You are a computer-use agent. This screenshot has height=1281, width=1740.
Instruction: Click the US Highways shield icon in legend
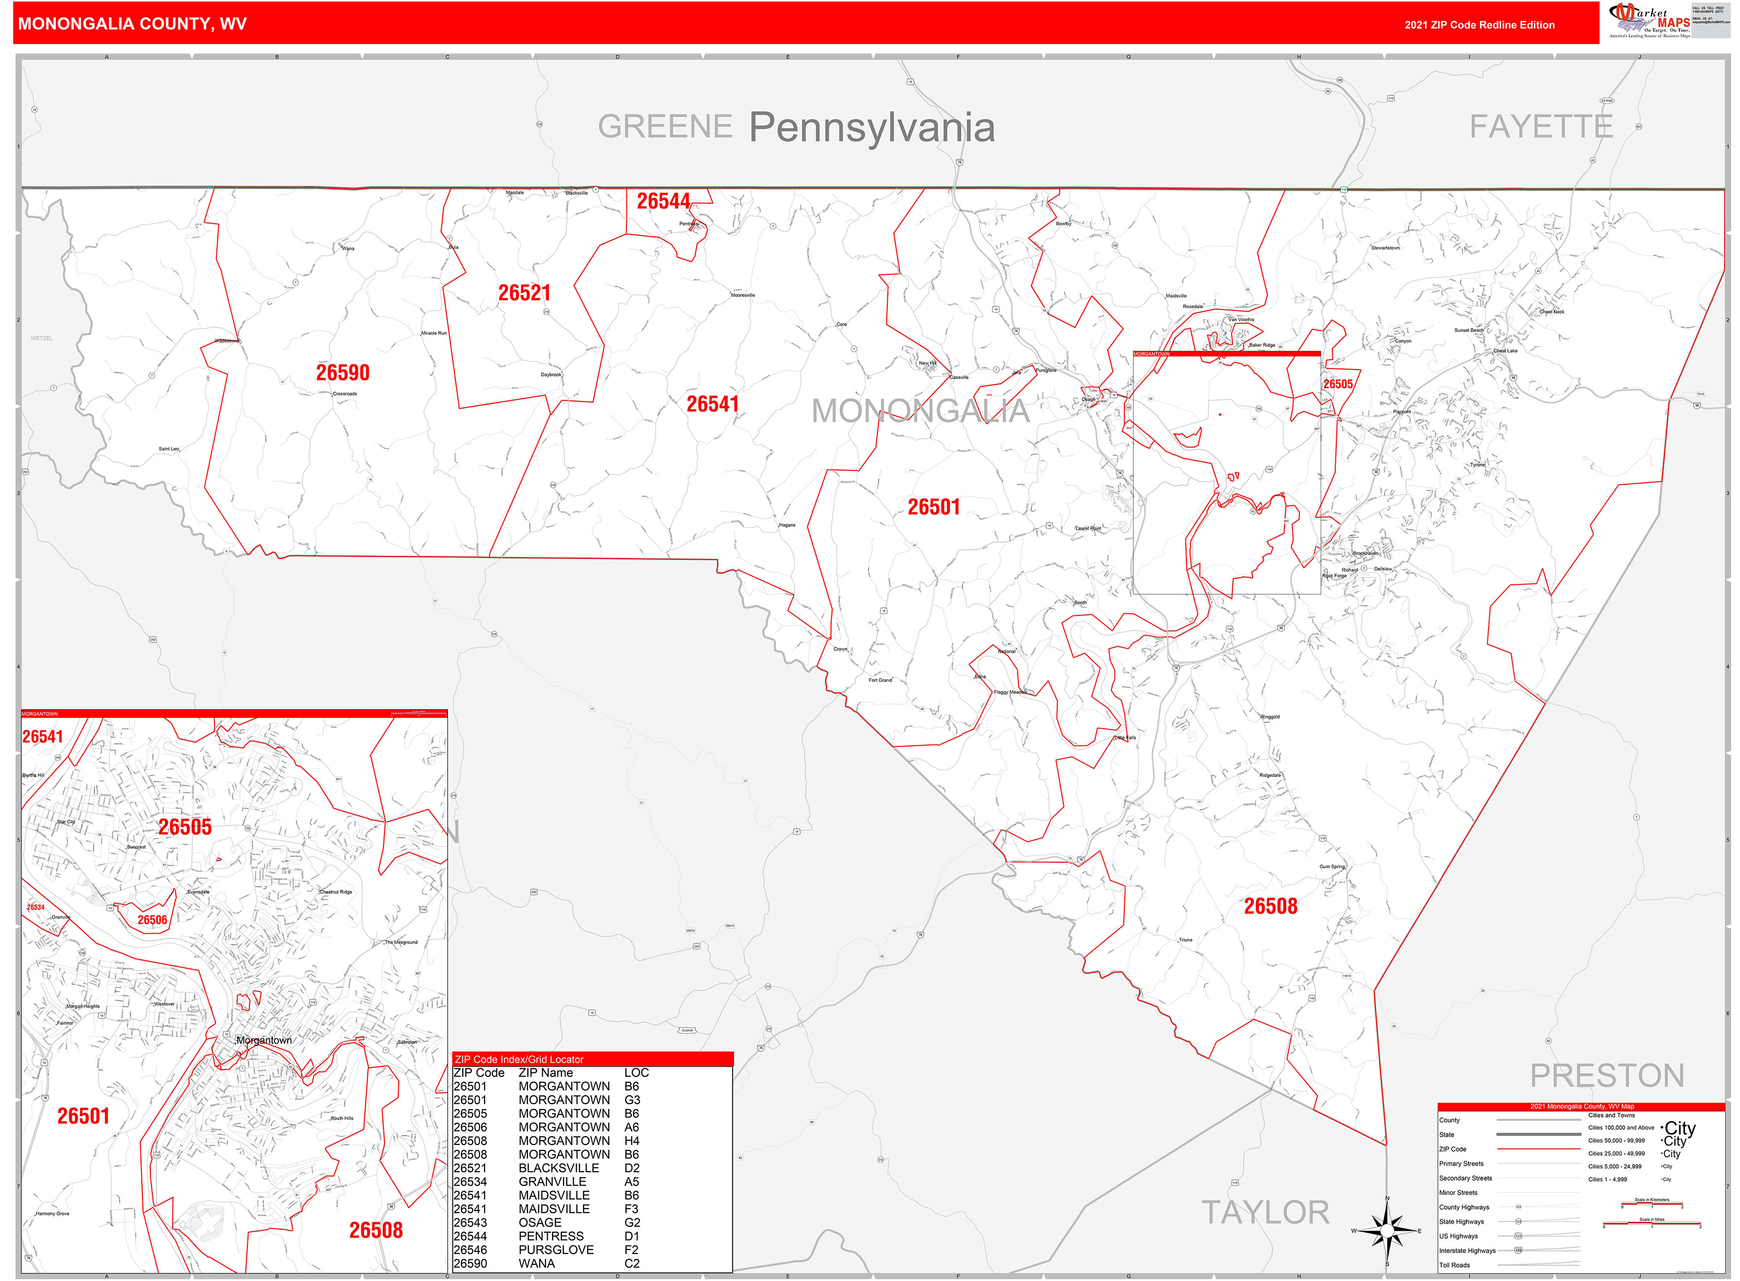(1519, 1237)
